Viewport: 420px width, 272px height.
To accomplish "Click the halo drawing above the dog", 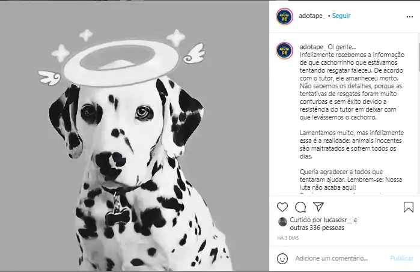I will [x=121, y=63].
